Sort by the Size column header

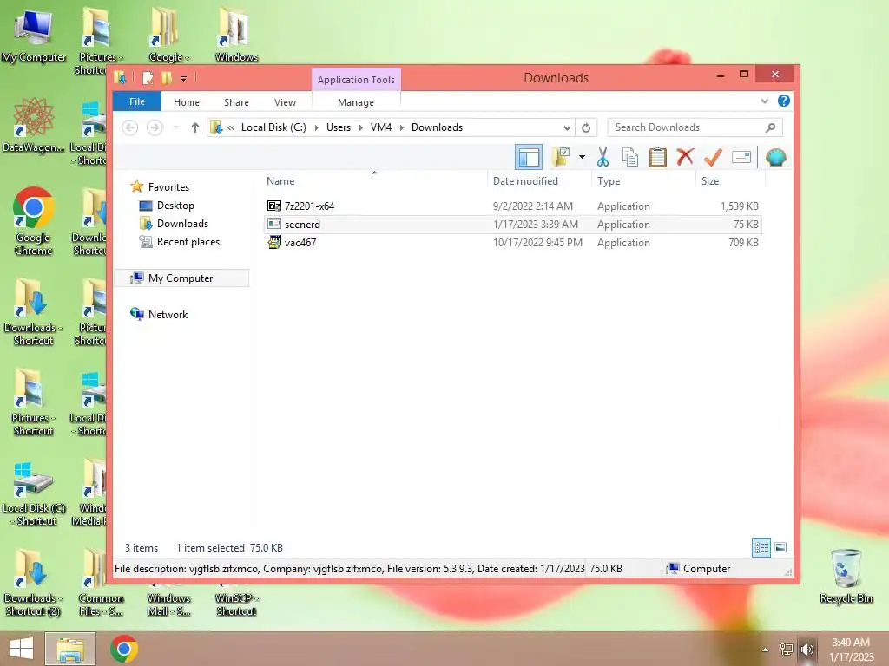pyautogui.click(x=730, y=181)
